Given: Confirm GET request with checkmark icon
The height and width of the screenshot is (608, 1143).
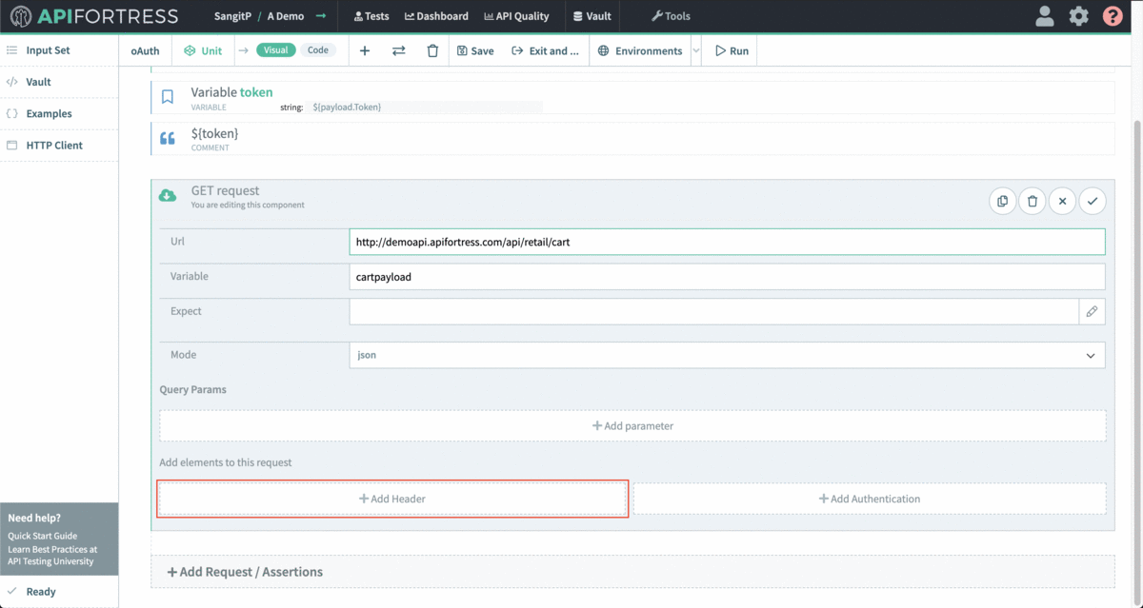Looking at the screenshot, I should click(x=1093, y=201).
